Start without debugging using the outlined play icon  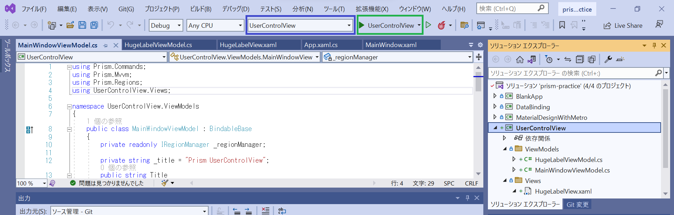428,25
